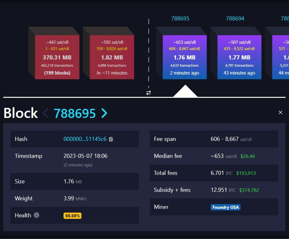Image resolution: width=289 pixels, height=239 pixels.
Task: Click block height 788695 above blocks
Action: (180, 19)
